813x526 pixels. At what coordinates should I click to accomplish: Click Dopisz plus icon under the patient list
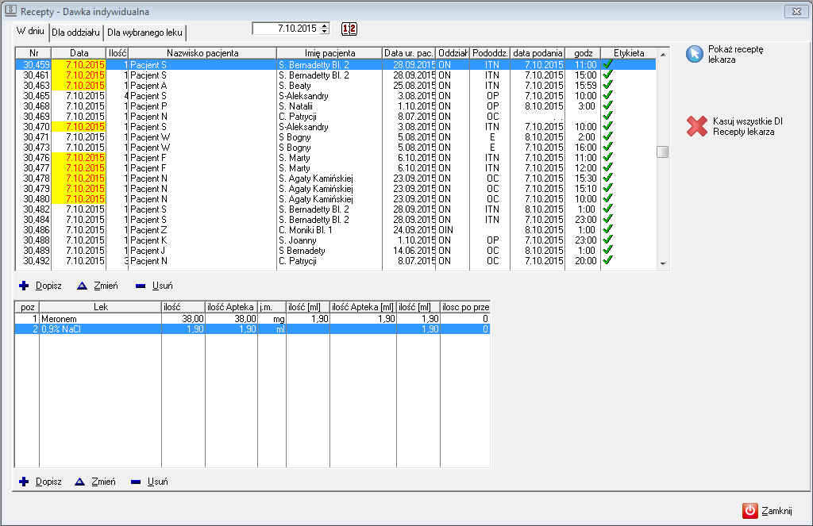(x=23, y=286)
